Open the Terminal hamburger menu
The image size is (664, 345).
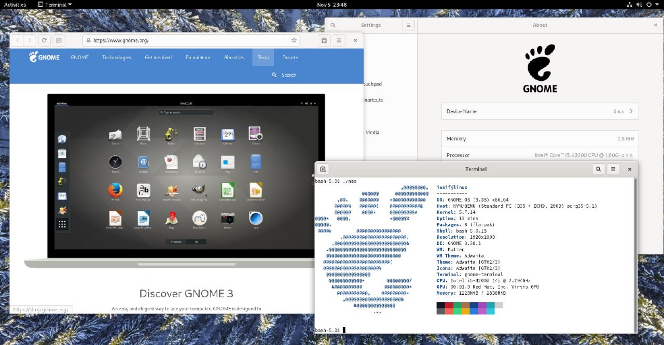click(613, 169)
